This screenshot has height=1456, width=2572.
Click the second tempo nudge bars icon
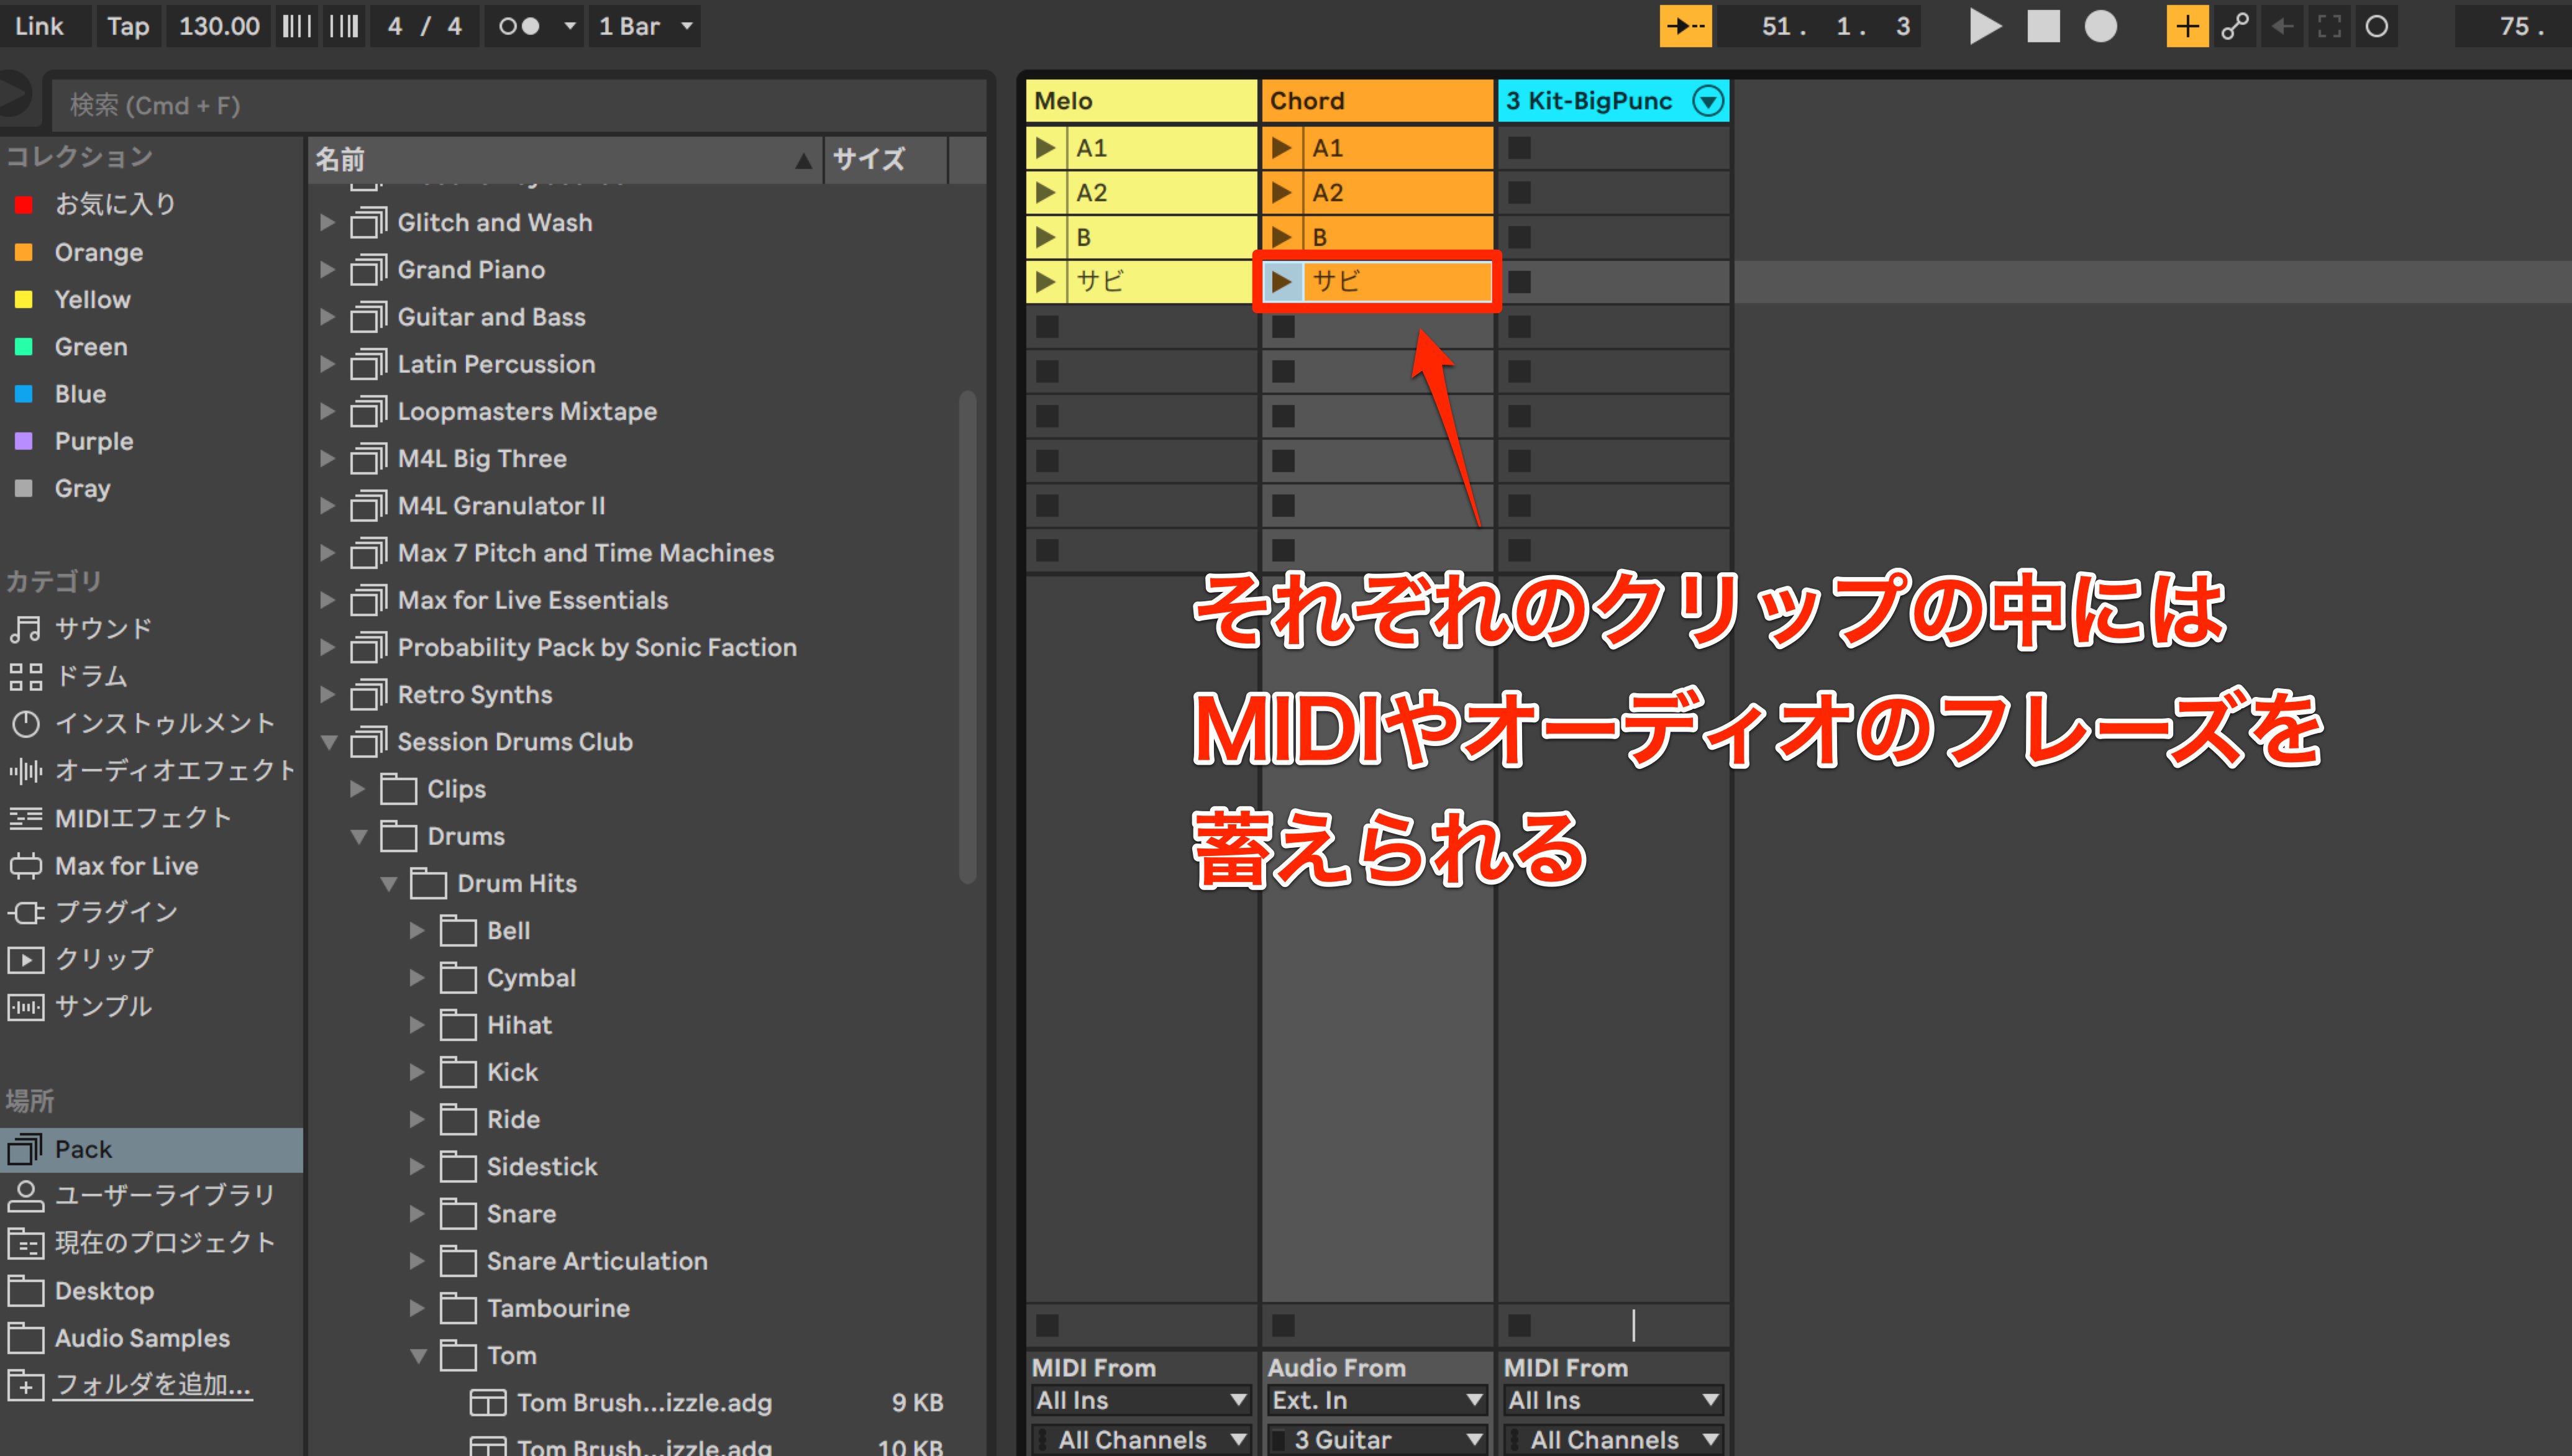[344, 26]
